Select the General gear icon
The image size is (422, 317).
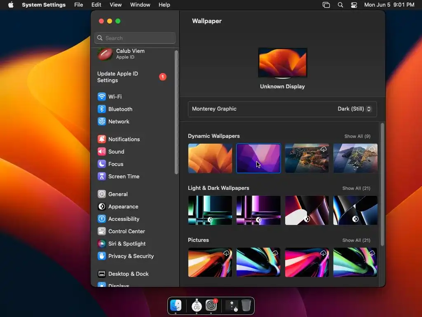(x=102, y=194)
